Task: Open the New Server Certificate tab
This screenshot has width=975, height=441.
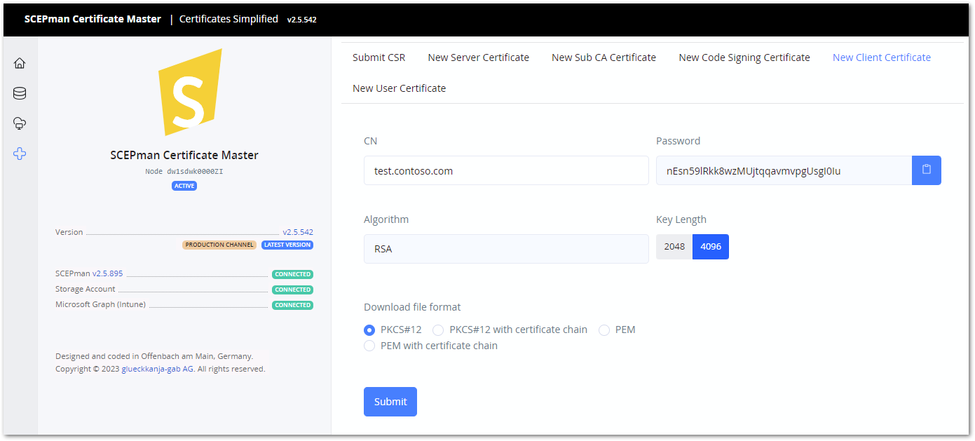Action: 478,57
